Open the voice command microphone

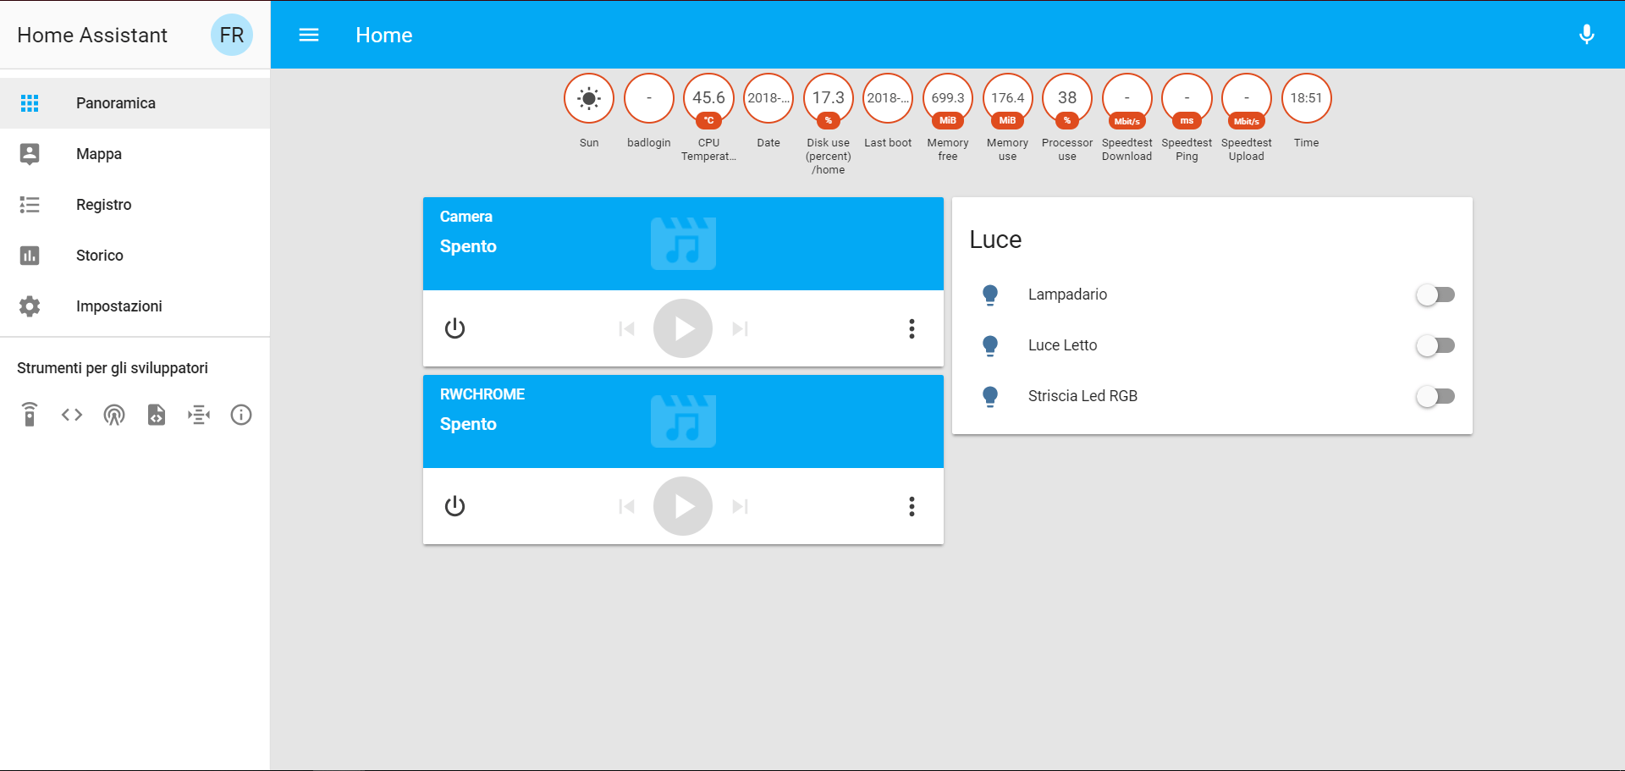click(1586, 35)
